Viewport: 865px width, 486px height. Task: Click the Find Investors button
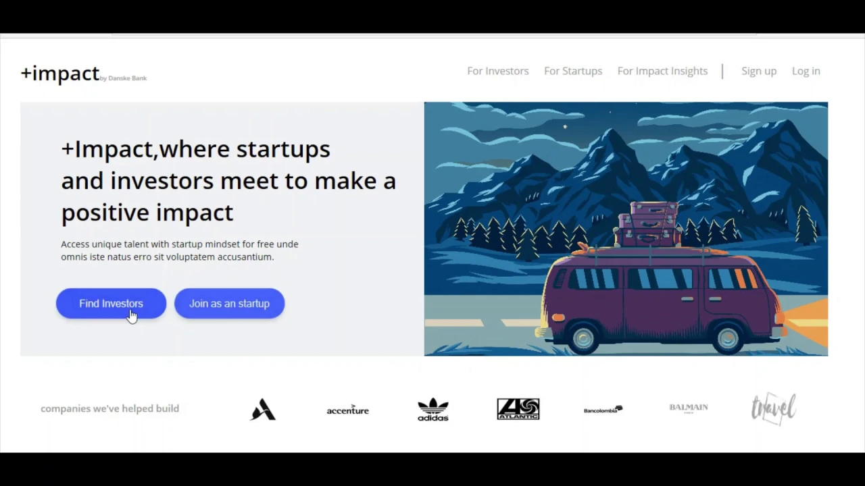[111, 304]
